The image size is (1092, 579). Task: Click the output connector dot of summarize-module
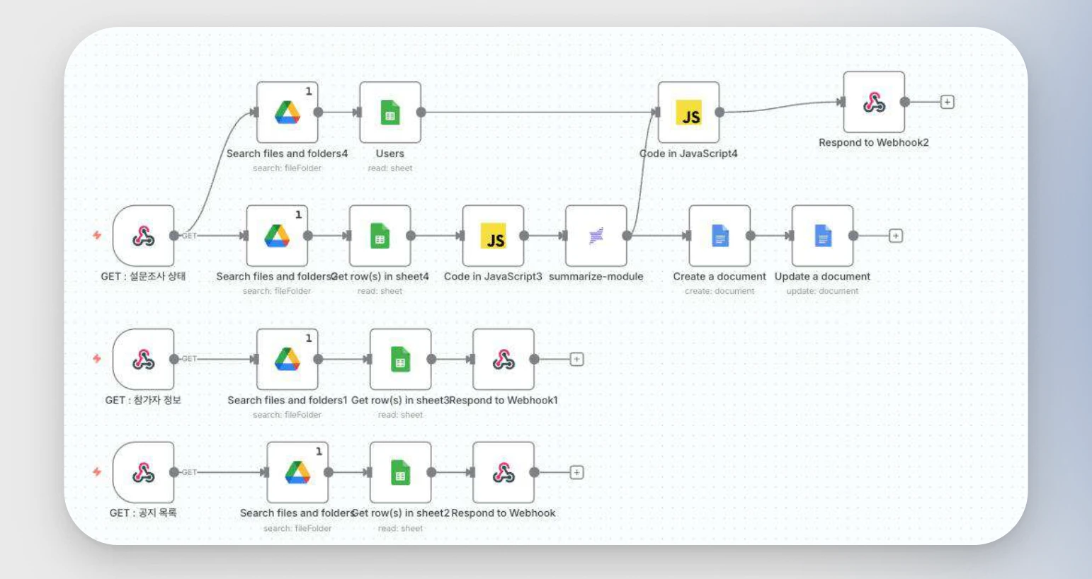point(627,236)
